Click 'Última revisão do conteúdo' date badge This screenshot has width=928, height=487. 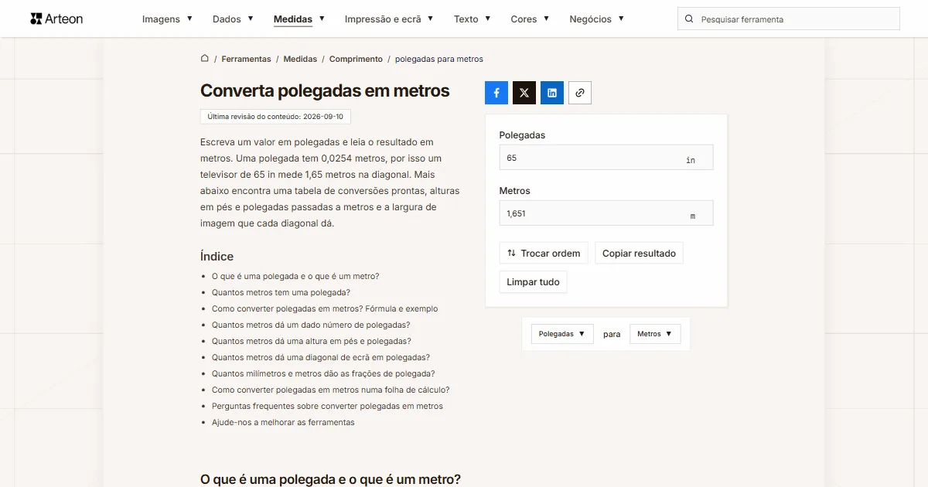pyautogui.click(x=275, y=117)
